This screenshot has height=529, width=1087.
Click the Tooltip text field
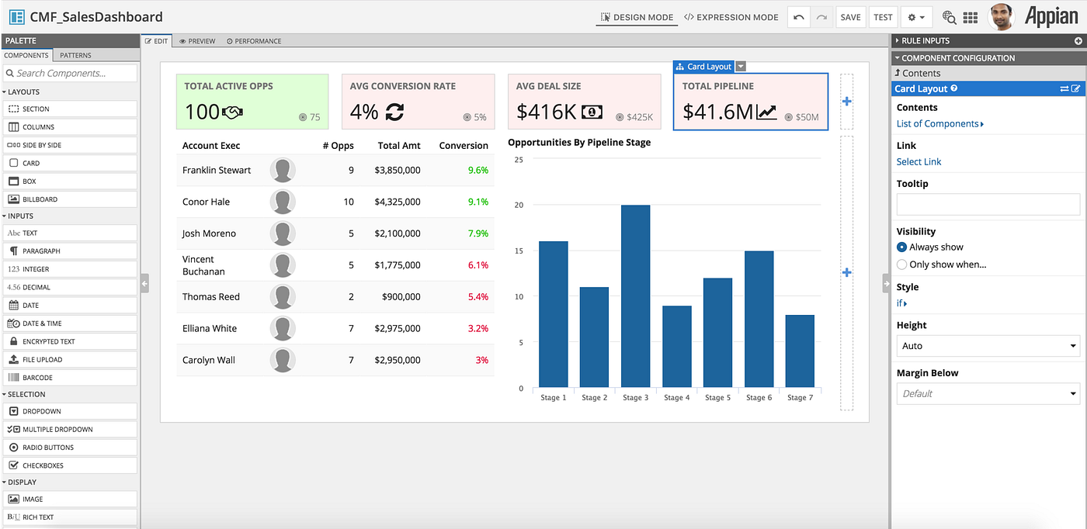coord(988,204)
